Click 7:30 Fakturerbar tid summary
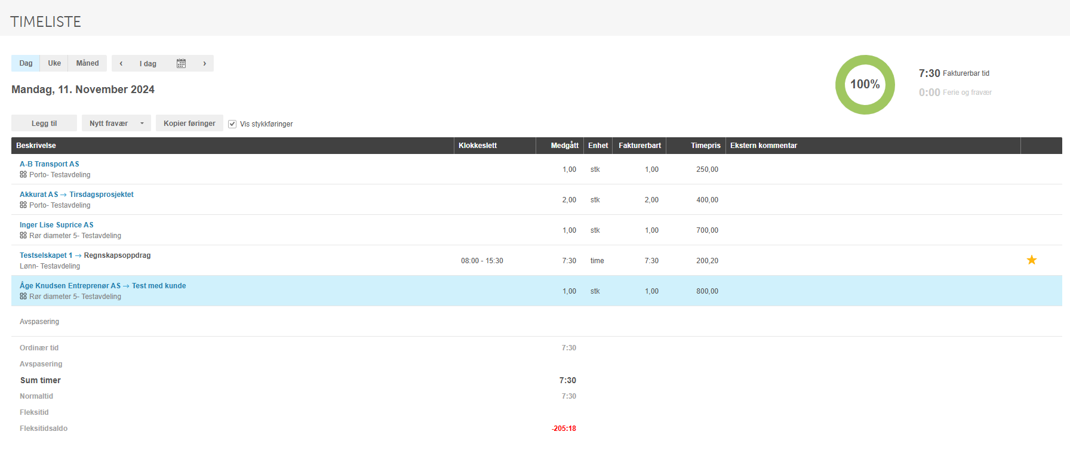The width and height of the screenshot is (1070, 450). pos(954,73)
